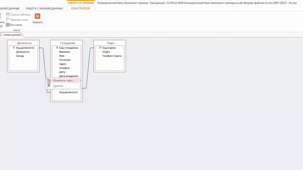Click key icon beside Код должности in Должности table
The height and width of the screenshot is (170, 303).
click(14, 48)
